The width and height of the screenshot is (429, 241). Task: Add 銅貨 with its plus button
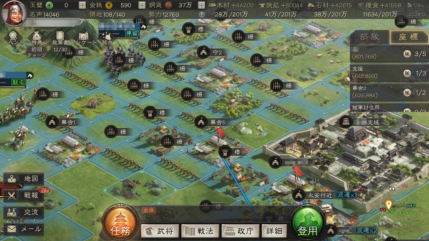click(201, 5)
